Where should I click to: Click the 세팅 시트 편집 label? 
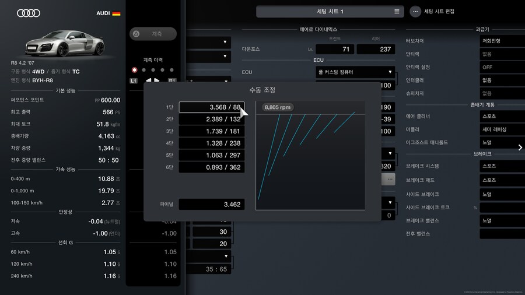click(x=439, y=12)
